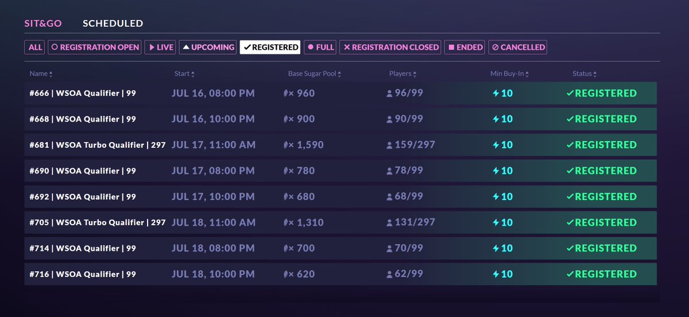Click the sugar pool icon beside 780
Viewport: 689px width, 317px height.
coord(286,170)
